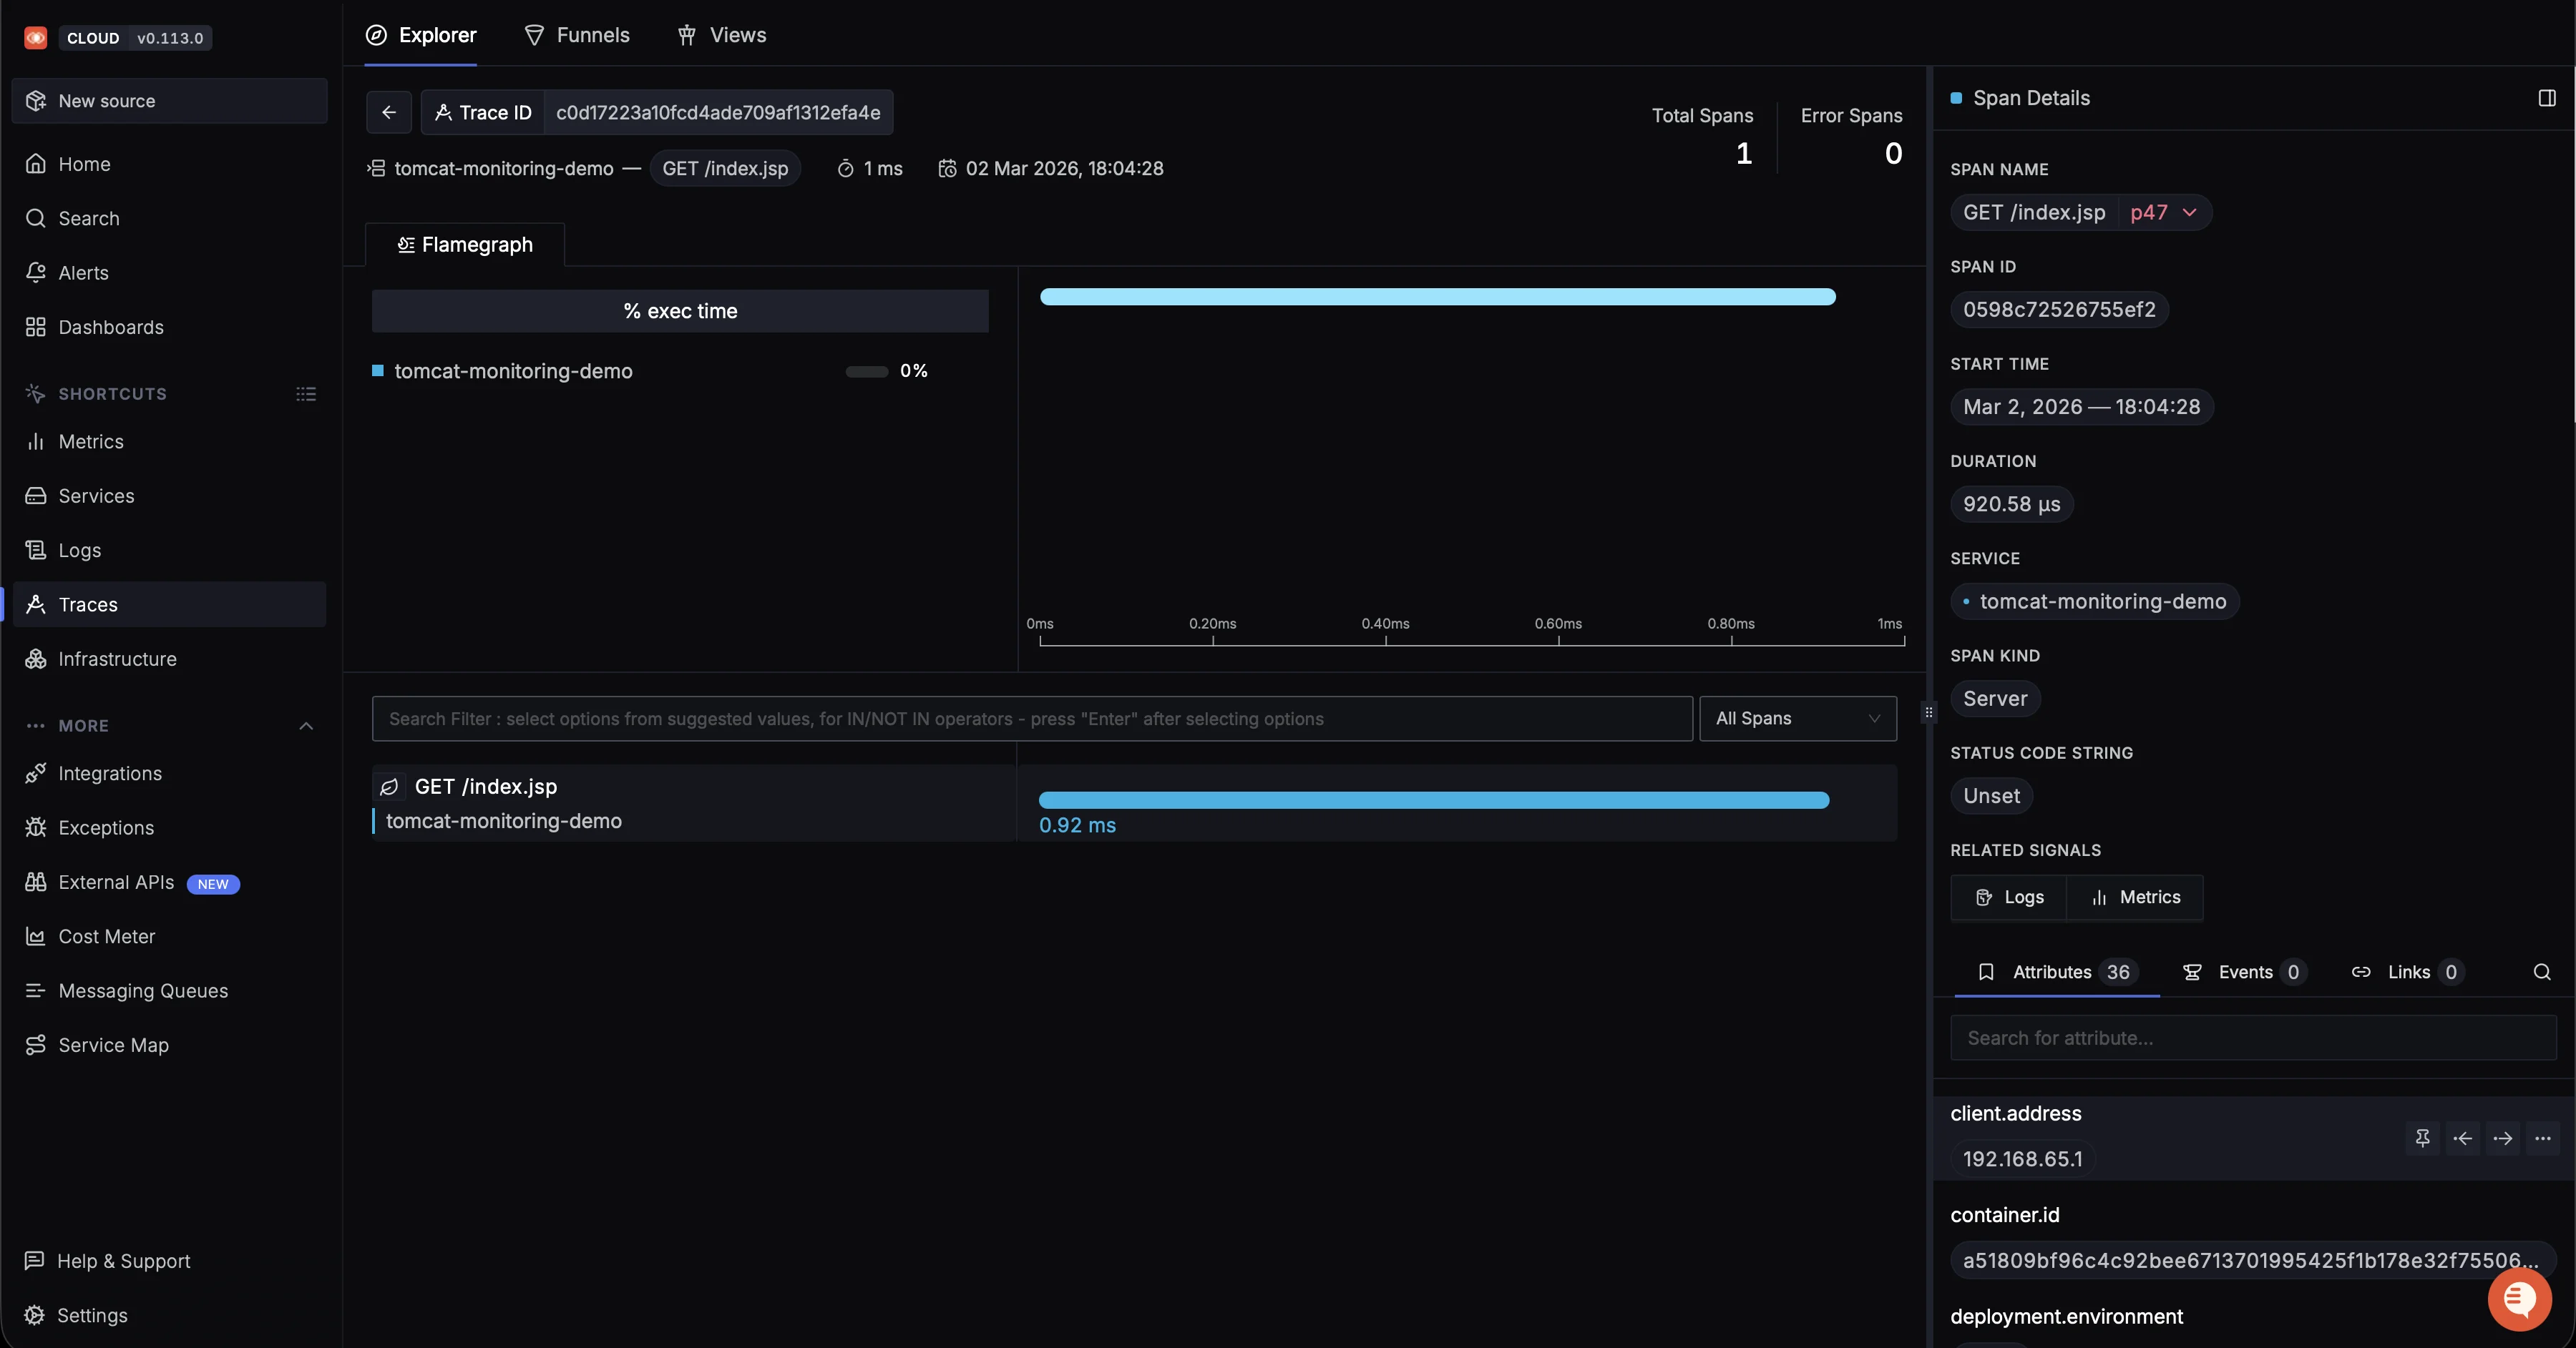
Task: Focus the Search for attribute field
Action: click(2252, 1038)
